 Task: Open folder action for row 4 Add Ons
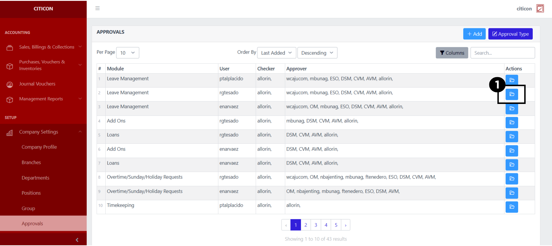[x=511, y=123]
